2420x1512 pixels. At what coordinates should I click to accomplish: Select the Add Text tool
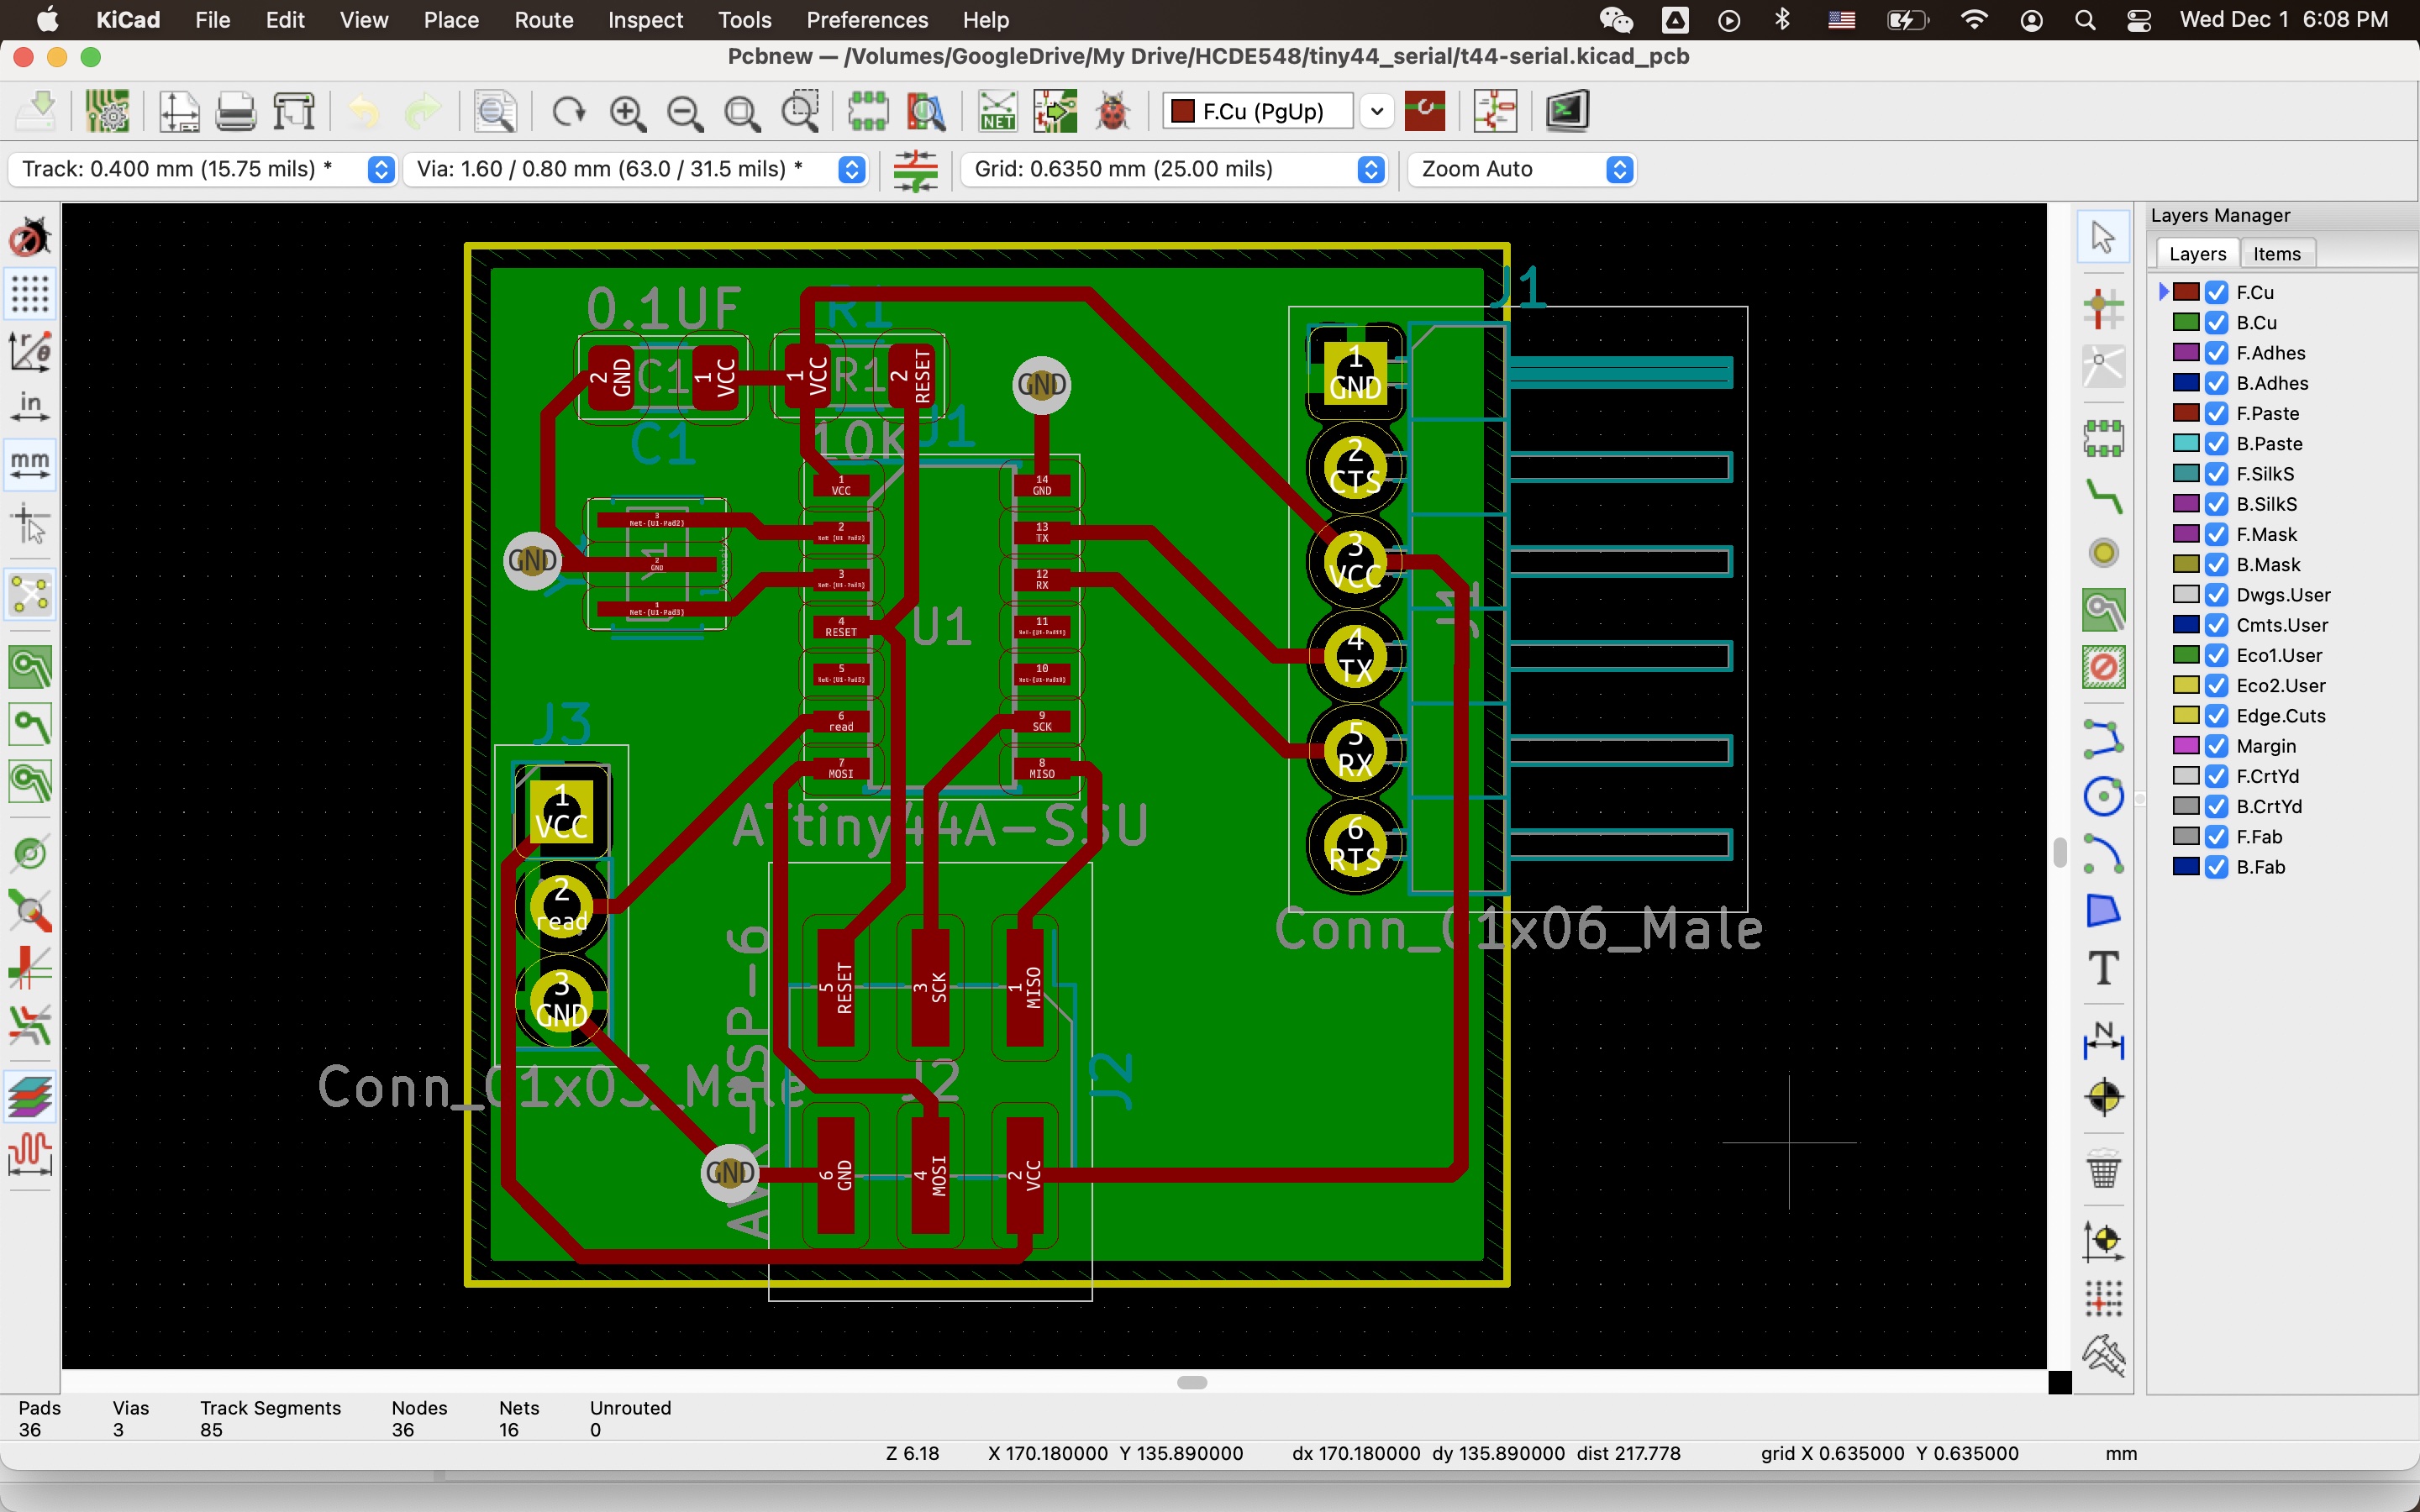(x=2104, y=967)
